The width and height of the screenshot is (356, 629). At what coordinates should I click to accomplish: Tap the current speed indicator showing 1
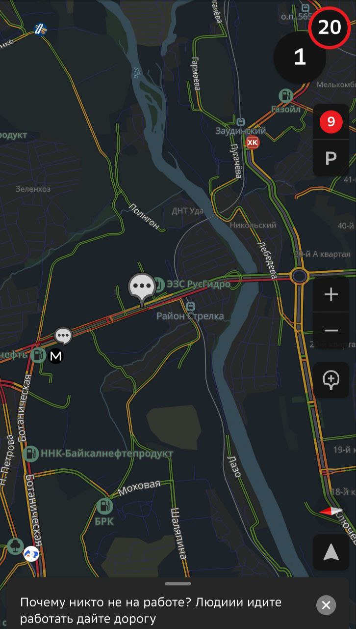(x=300, y=57)
